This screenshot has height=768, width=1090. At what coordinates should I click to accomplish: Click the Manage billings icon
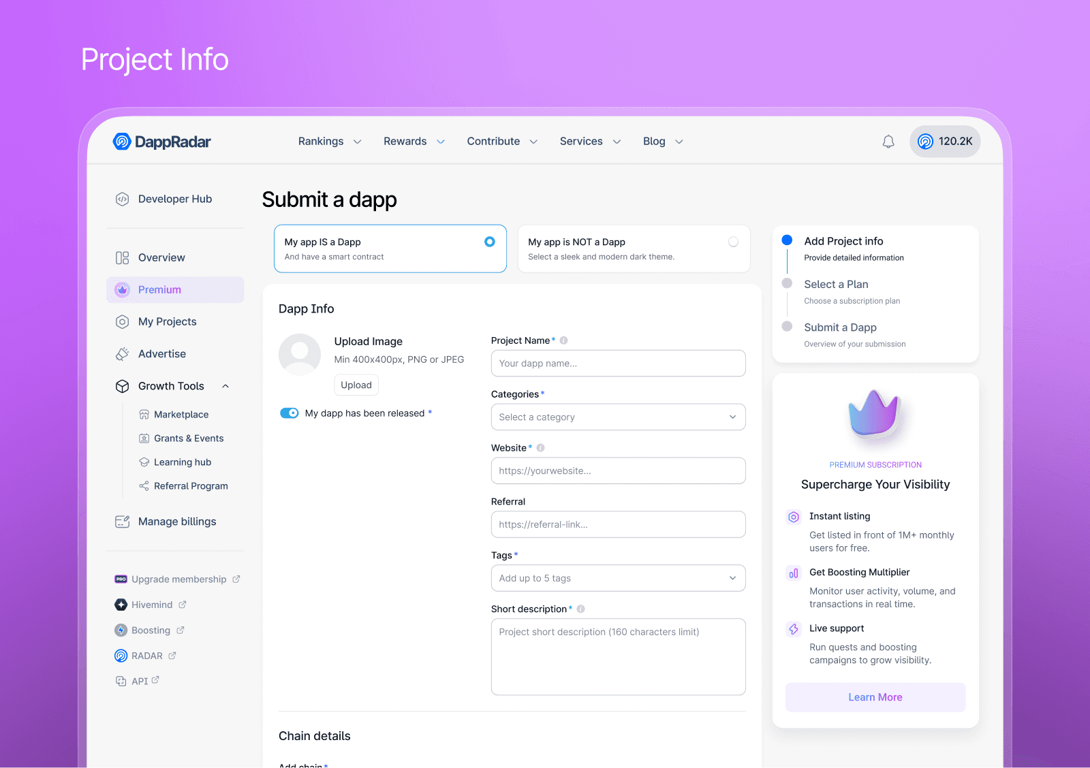pyautogui.click(x=123, y=522)
